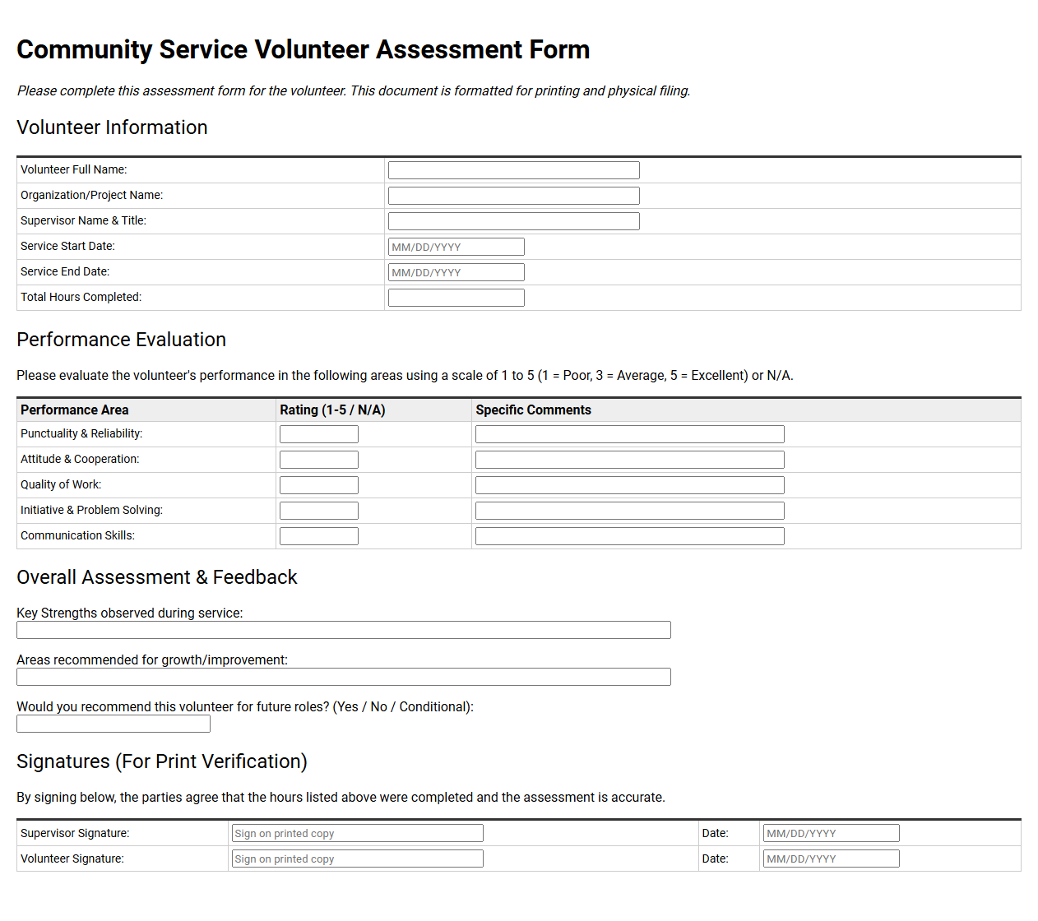Click the Communication Skills rating box
1038x921 pixels.
pyautogui.click(x=318, y=536)
